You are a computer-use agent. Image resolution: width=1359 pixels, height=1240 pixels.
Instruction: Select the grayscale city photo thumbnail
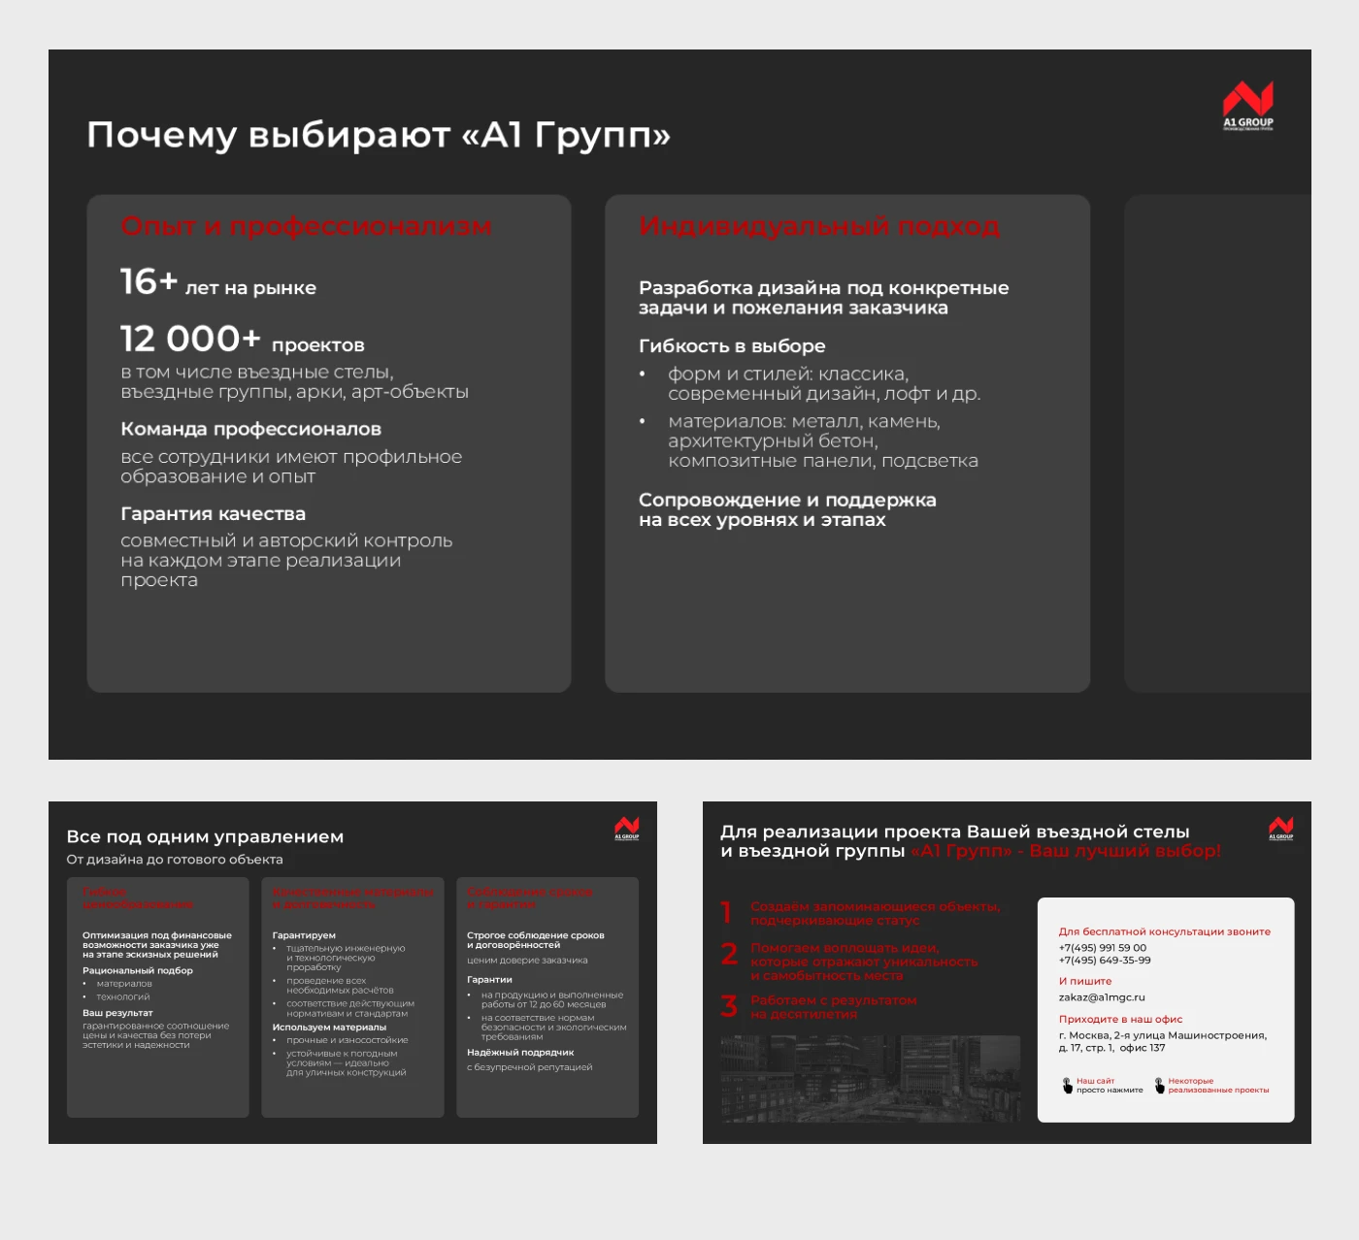pos(870,1078)
